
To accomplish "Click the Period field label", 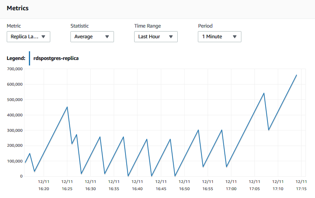I will click(205, 26).
